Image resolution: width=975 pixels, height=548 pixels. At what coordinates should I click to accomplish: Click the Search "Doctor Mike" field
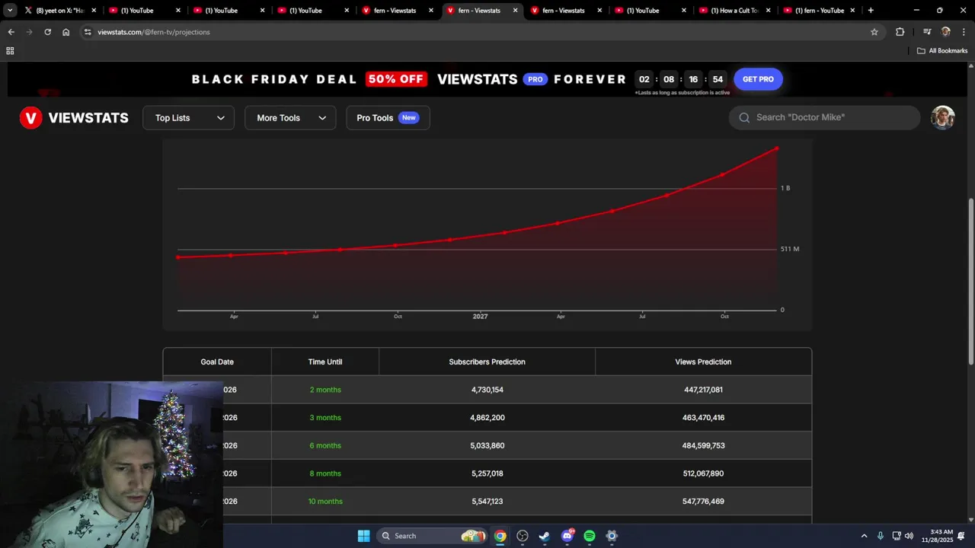(x=824, y=117)
